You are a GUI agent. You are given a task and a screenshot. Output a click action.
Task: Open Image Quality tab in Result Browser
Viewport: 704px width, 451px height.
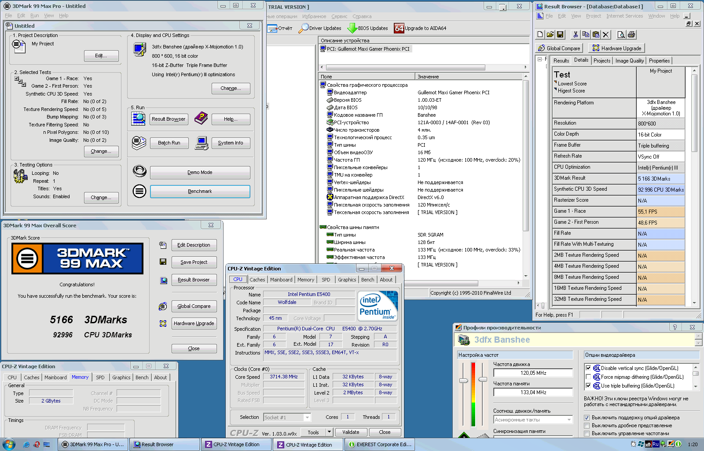629,61
